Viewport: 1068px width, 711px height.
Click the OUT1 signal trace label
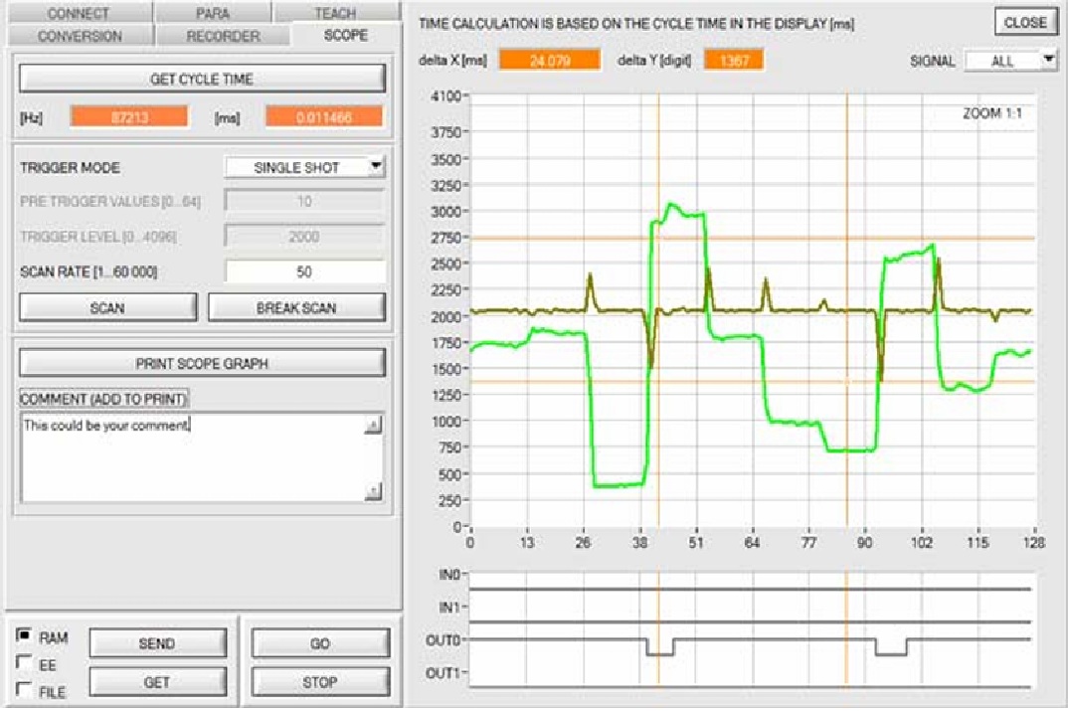click(x=444, y=673)
